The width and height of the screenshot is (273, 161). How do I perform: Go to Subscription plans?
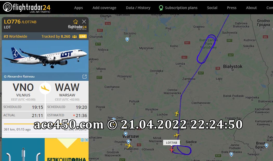tap(178, 8)
